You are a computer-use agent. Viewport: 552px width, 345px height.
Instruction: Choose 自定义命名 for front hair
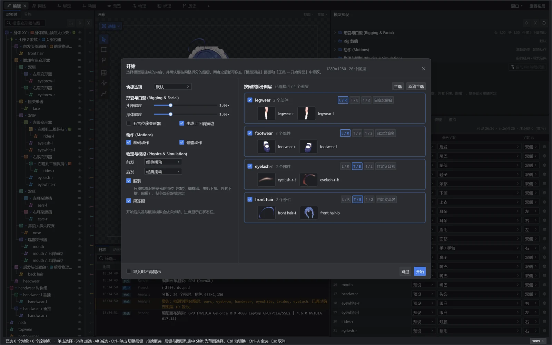point(386,199)
